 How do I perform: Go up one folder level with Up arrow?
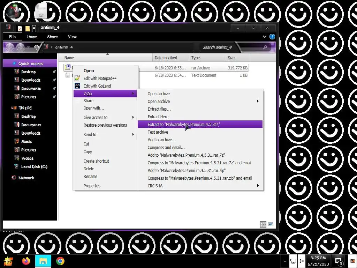click(x=36, y=47)
